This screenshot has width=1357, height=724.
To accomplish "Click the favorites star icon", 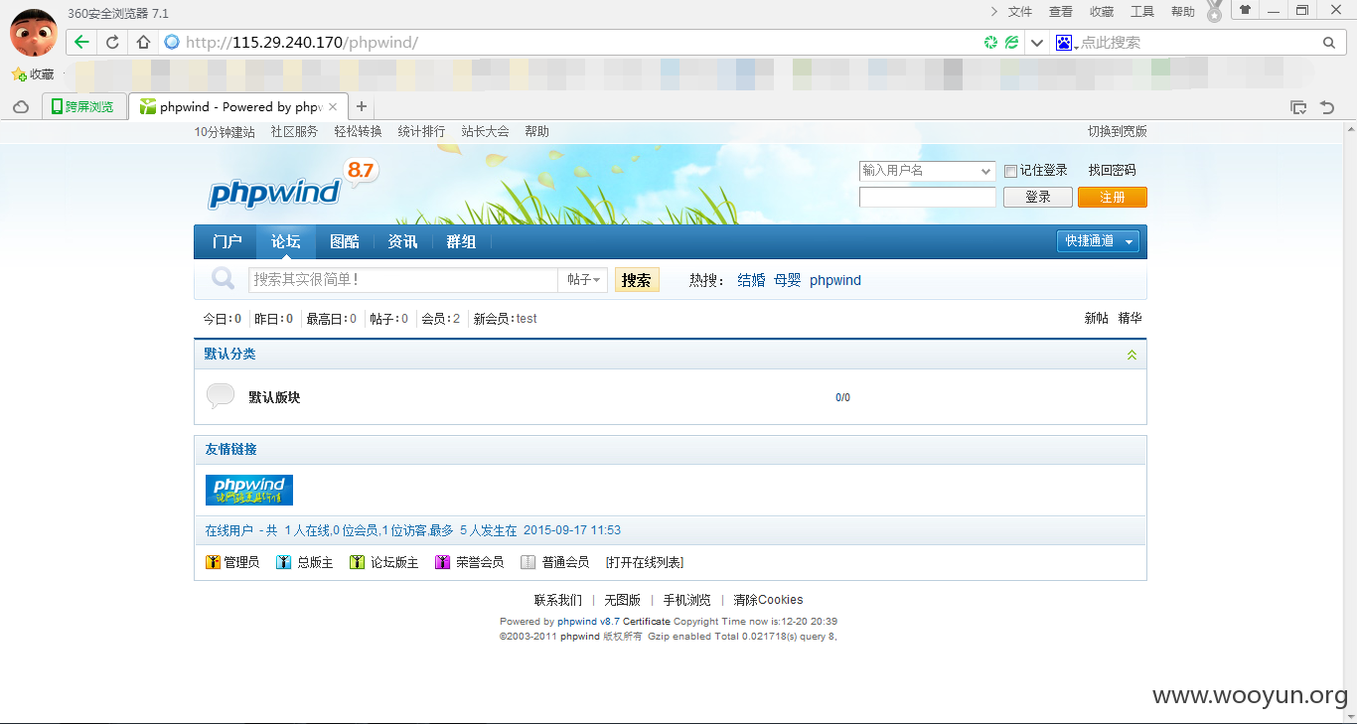I will [18, 73].
